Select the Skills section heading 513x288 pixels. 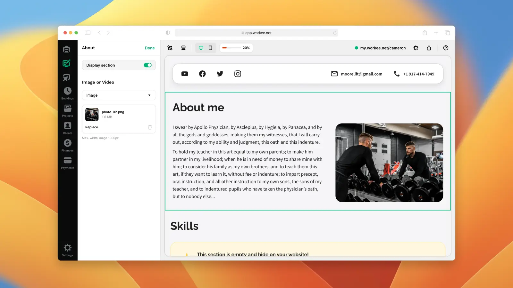point(184,226)
